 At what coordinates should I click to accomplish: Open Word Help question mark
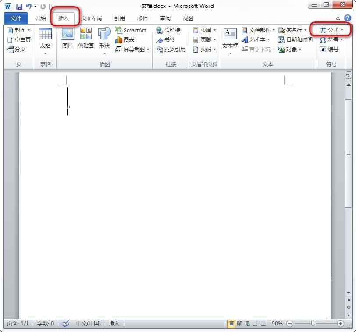point(348,18)
